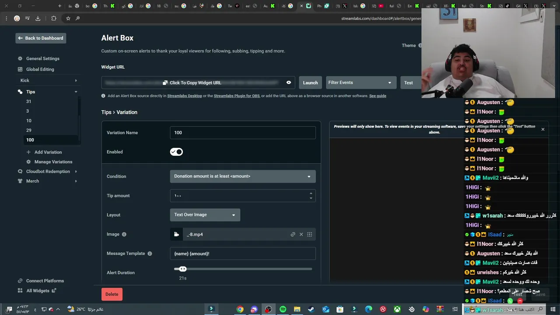Viewport: 560px width, 315px height.
Task: Go Back to Dashboard
Action: point(41,38)
